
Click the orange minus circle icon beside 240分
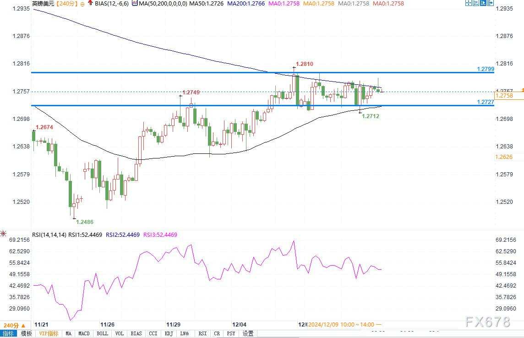point(82,4)
